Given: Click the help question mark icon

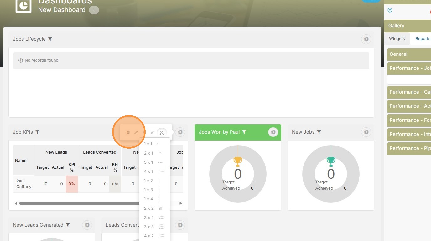Looking at the screenshot, I should pos(390,10).
